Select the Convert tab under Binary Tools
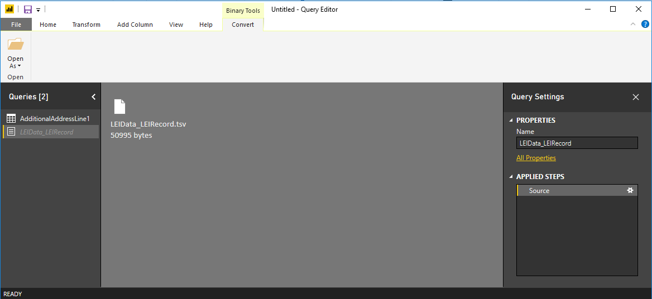 click(x=243, y=25)
